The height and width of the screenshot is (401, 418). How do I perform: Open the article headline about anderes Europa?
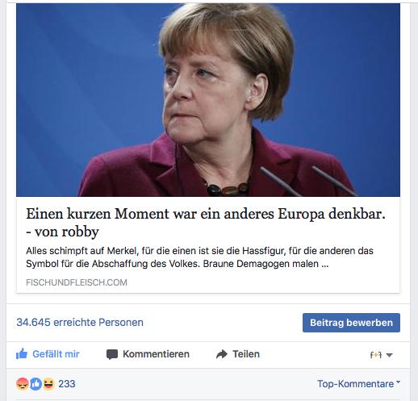pos(206,214)
